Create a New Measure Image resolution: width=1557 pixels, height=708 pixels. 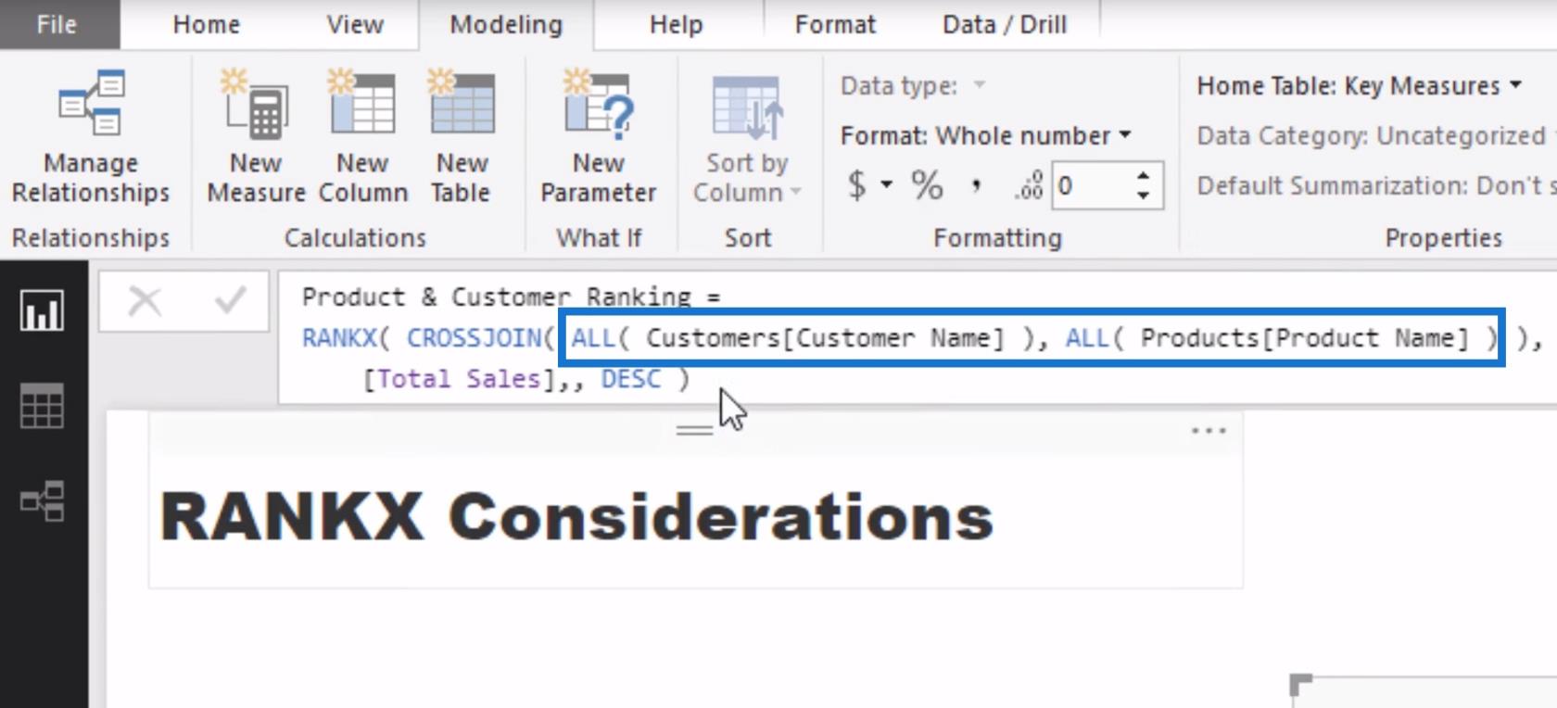pos(256,137)
